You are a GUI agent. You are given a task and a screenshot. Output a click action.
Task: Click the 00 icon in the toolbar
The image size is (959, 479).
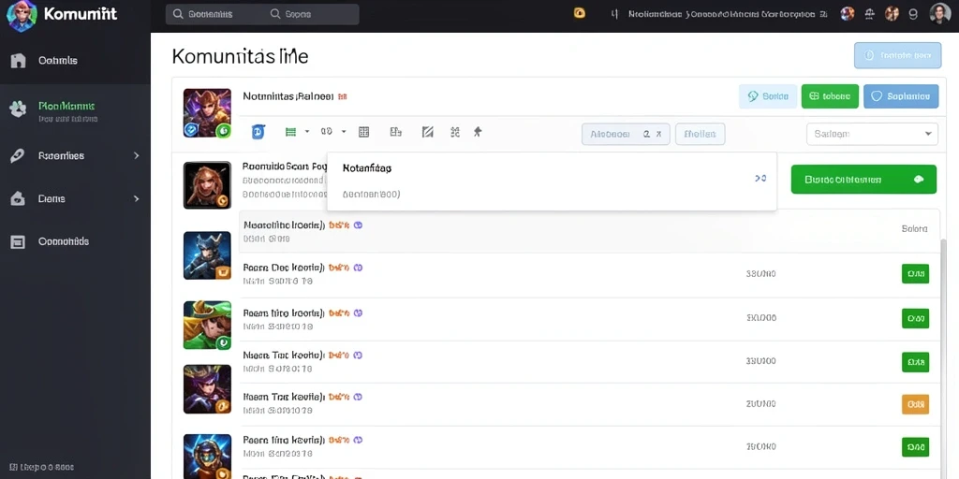pos(326,131)
